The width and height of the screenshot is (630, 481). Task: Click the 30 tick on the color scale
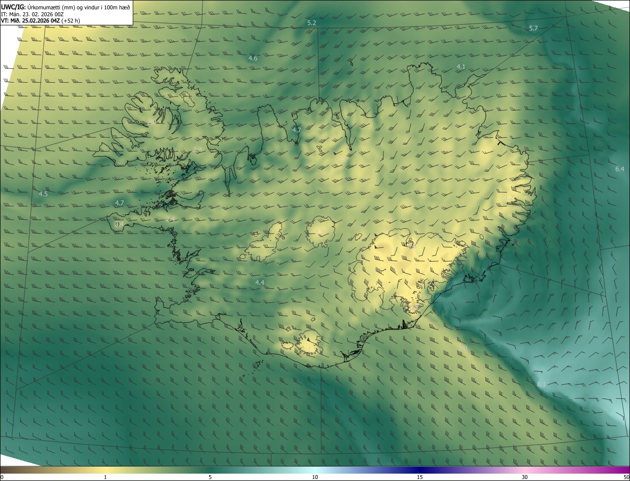click(525, 477)
